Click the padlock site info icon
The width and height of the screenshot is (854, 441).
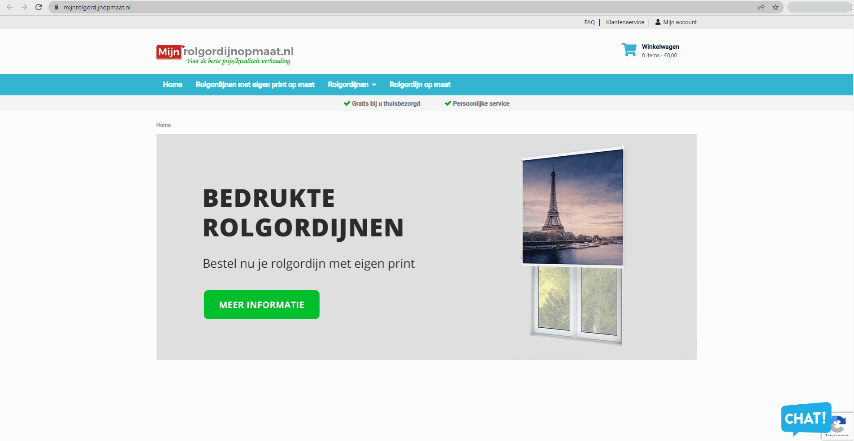point(56,7)
